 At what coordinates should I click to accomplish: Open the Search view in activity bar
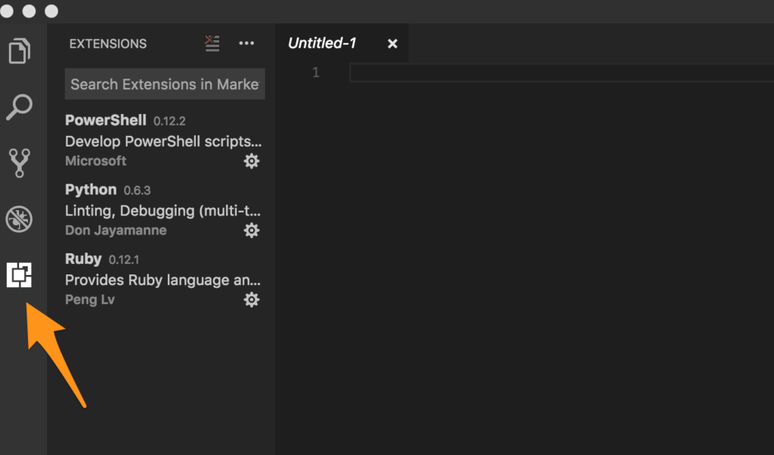(20, 107)
